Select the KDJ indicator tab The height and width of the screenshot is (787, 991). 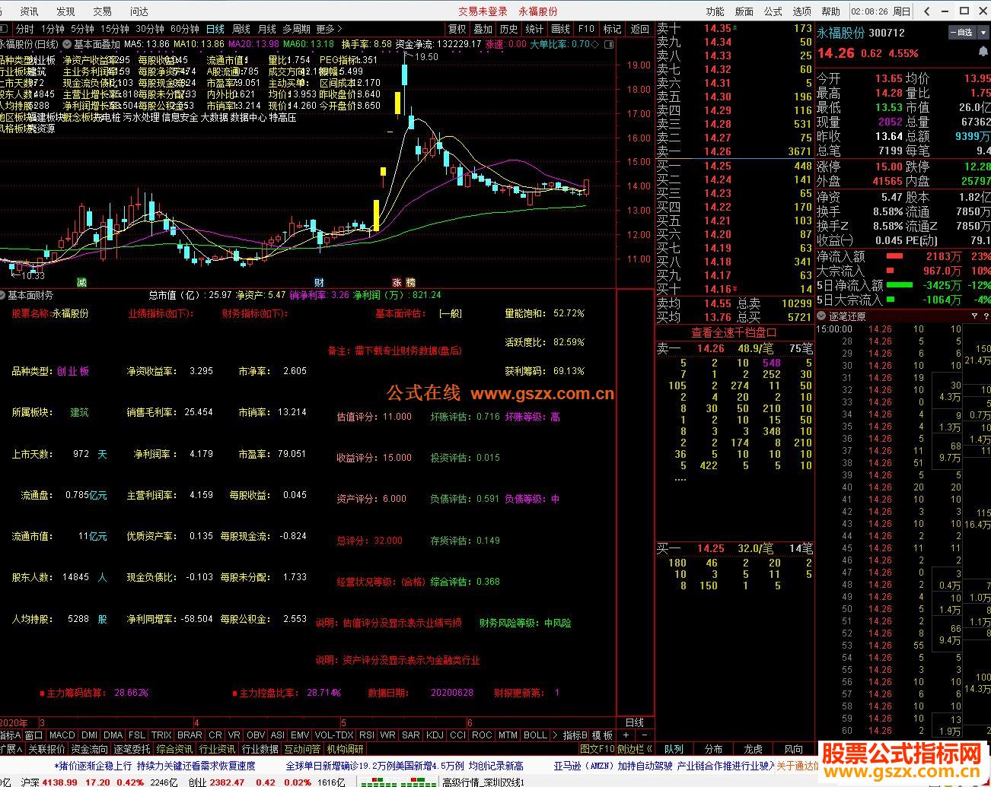435,735
